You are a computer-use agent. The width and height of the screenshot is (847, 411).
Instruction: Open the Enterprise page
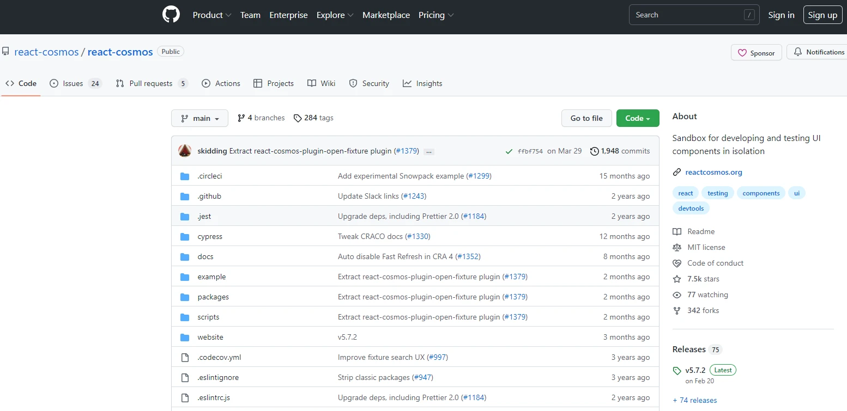pos(288,15)
